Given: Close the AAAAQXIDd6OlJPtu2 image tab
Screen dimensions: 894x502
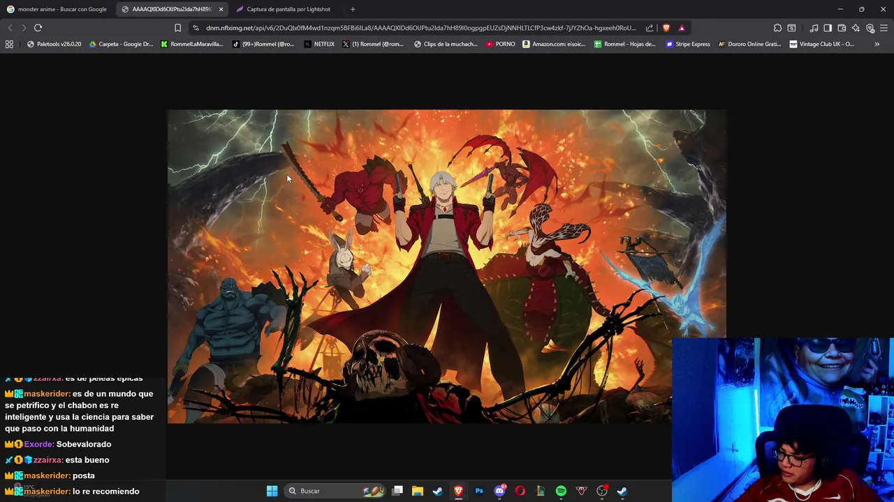Looking at the screenshot, I should pos(221,9).
